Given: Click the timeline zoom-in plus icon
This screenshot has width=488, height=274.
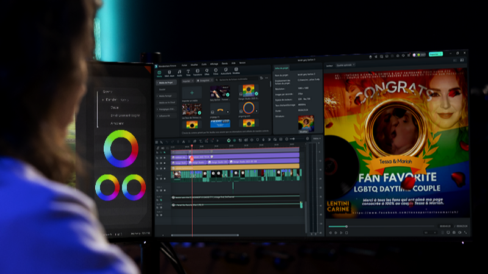Looking at the screenshot, I should [x=307, y=139].
